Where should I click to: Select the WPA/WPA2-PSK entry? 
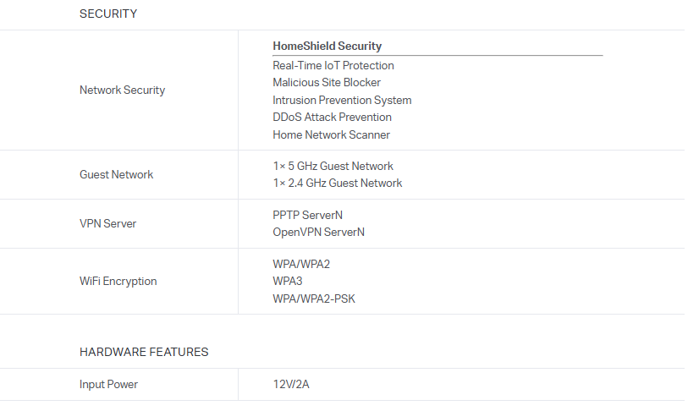(x=314, y=299)
